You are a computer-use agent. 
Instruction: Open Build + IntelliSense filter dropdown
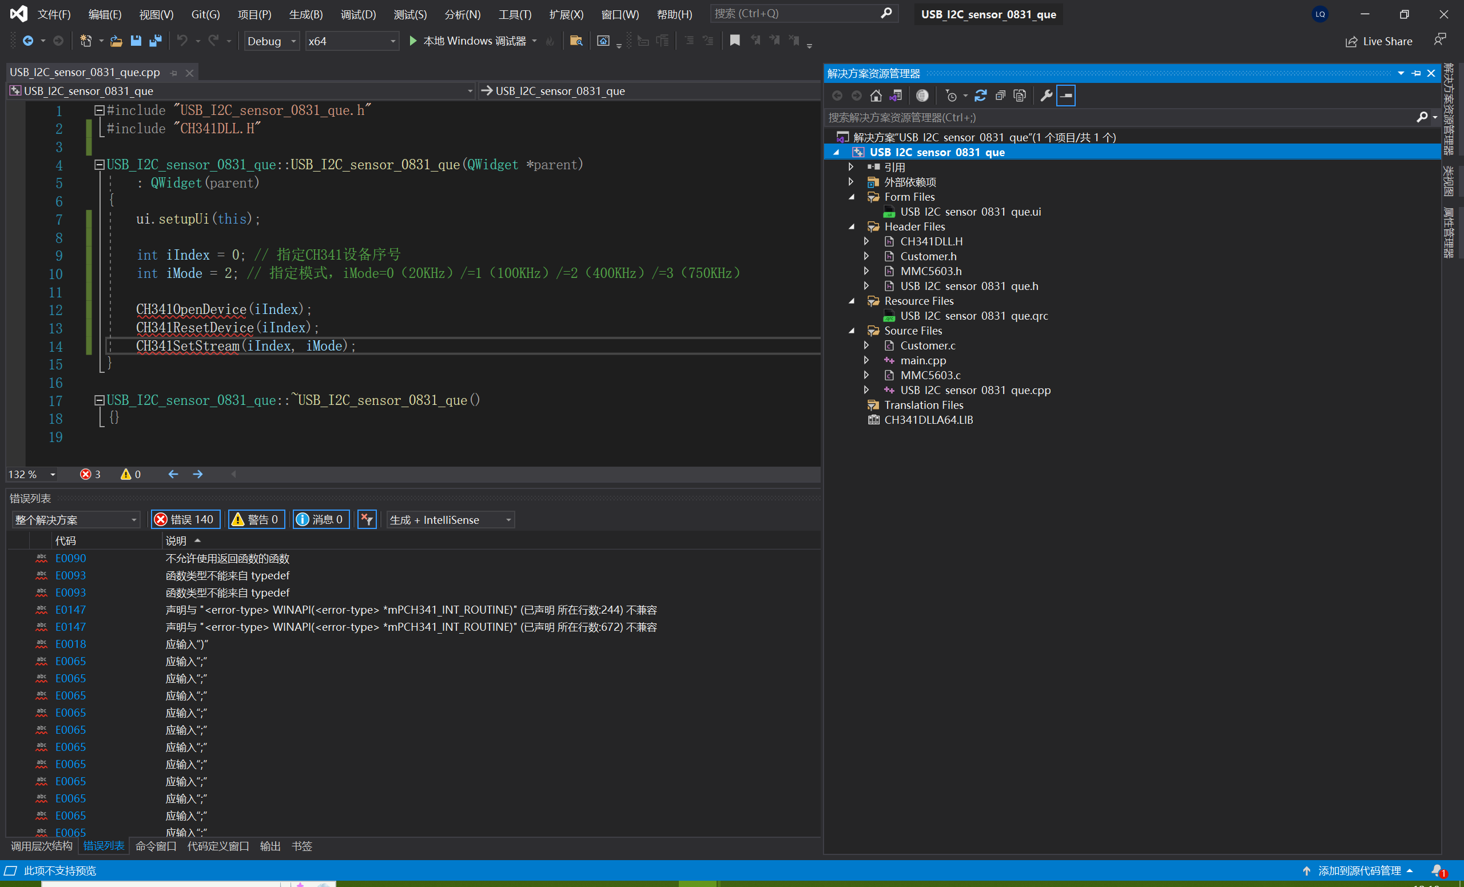pos(451,520)
